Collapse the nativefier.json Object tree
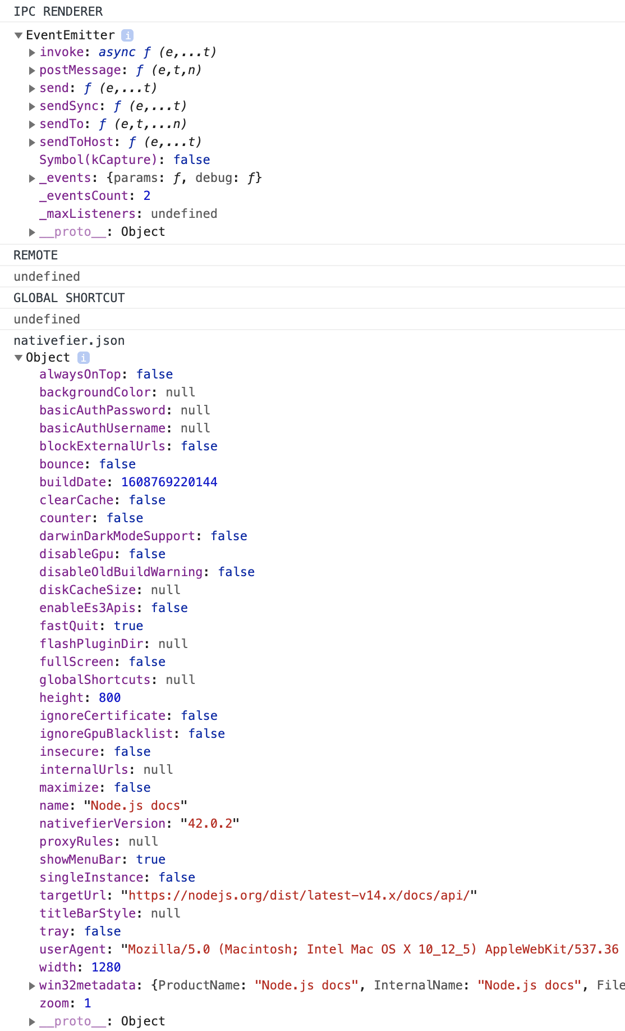 tap(19, 358)
